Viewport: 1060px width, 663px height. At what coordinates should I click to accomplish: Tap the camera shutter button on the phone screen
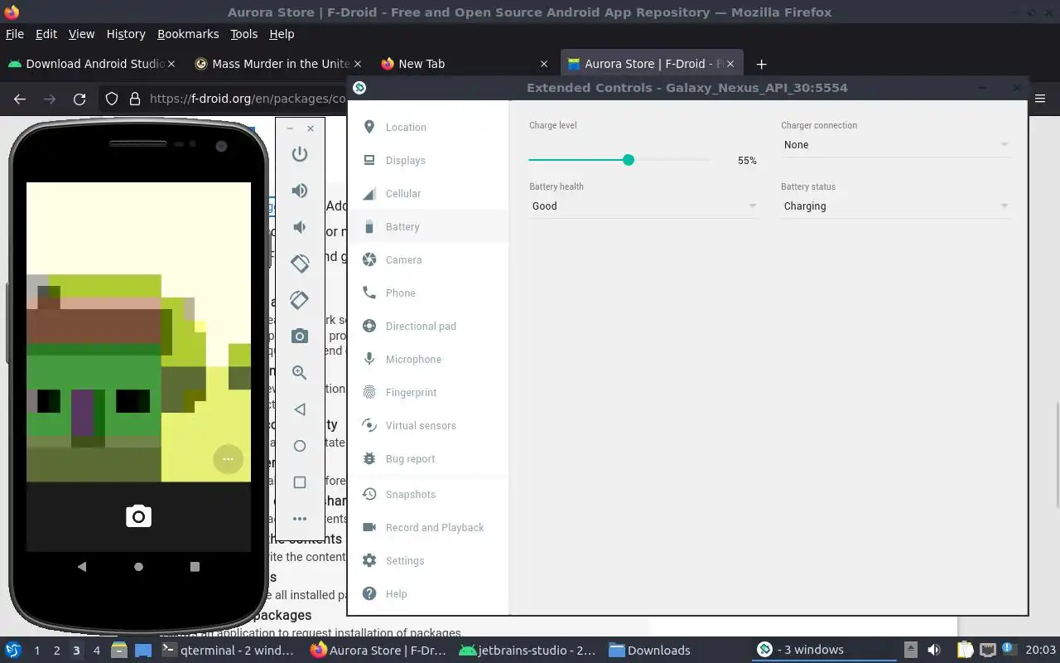click(x=138, y=516)
